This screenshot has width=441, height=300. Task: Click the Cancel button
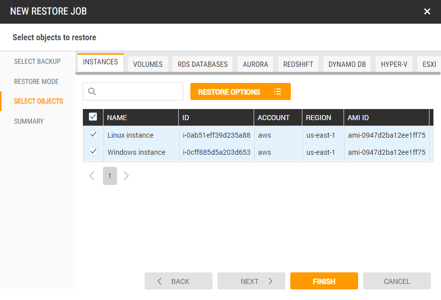(397, 281)
